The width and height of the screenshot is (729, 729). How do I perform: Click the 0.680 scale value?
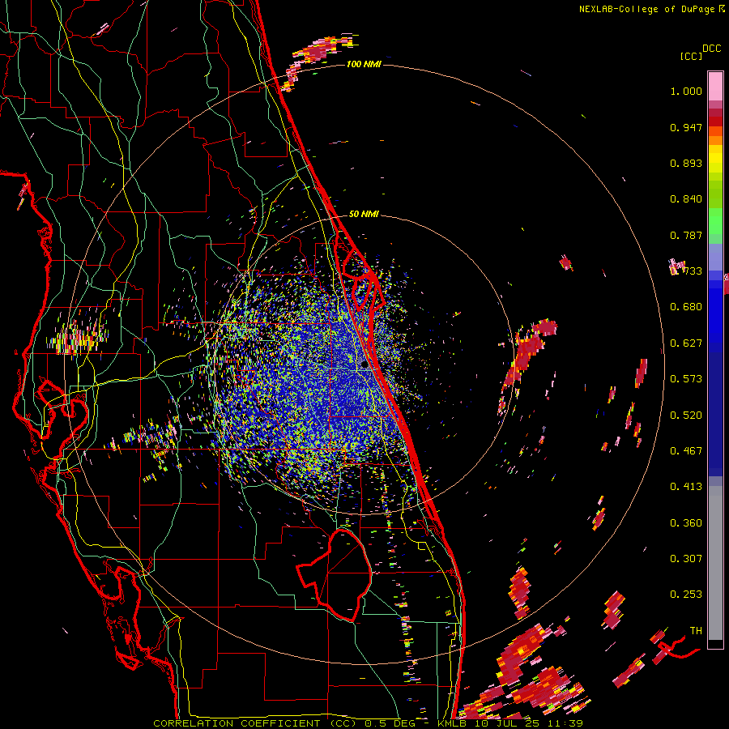(686, 307)
